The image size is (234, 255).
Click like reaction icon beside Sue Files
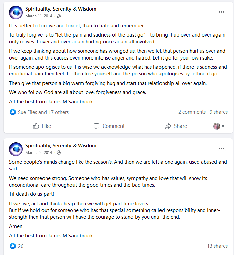(x=13, y=112)
